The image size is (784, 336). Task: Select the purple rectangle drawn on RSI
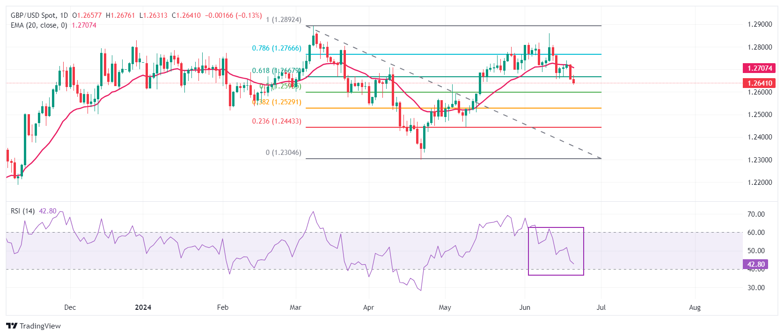coord(583,251)
